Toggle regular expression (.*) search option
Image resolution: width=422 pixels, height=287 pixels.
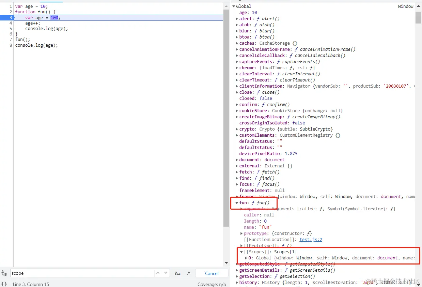[188, 273]
